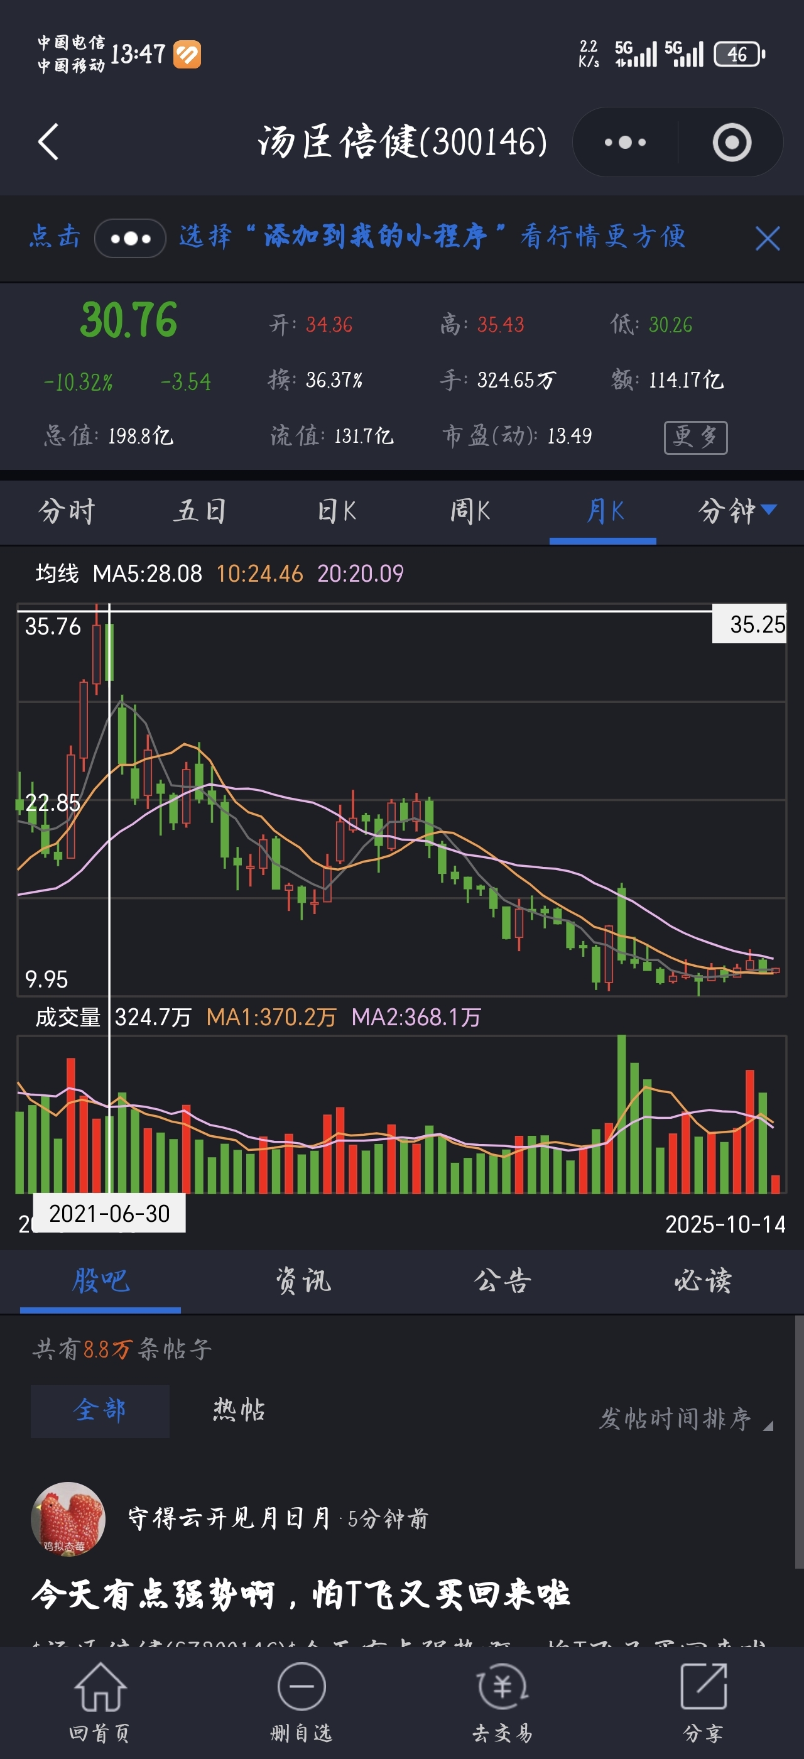This screenshot has width=804, height=1759.
Task: Switch to the 周K chart tab
Action: pos(470,511)
